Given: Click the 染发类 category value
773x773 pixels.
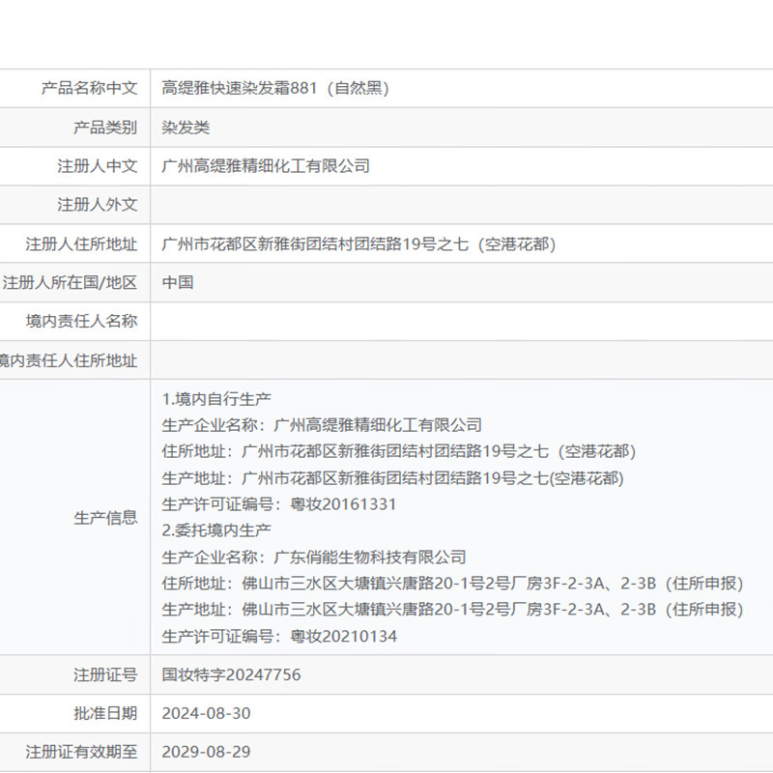Looking at the screenshot, I should click(186, 128).
